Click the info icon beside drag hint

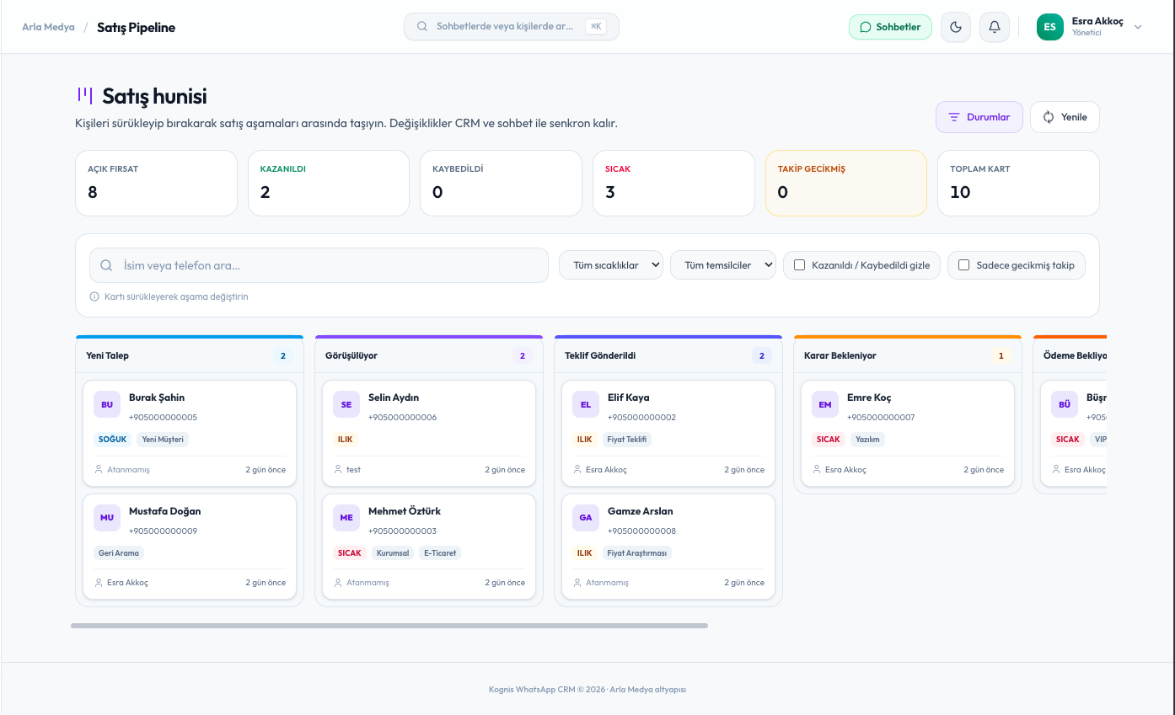tap(94, 296)
